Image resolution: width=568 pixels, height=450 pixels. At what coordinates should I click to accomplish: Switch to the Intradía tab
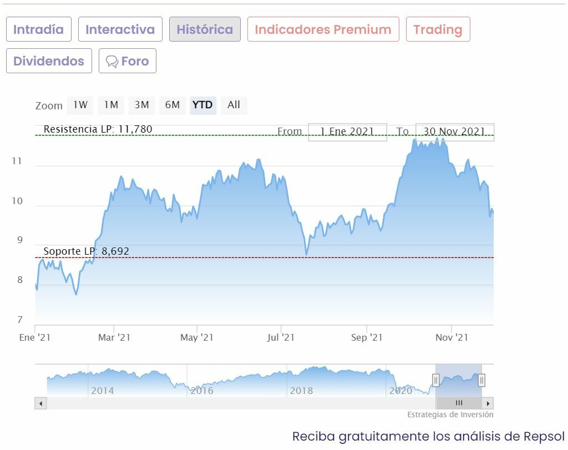39,29
